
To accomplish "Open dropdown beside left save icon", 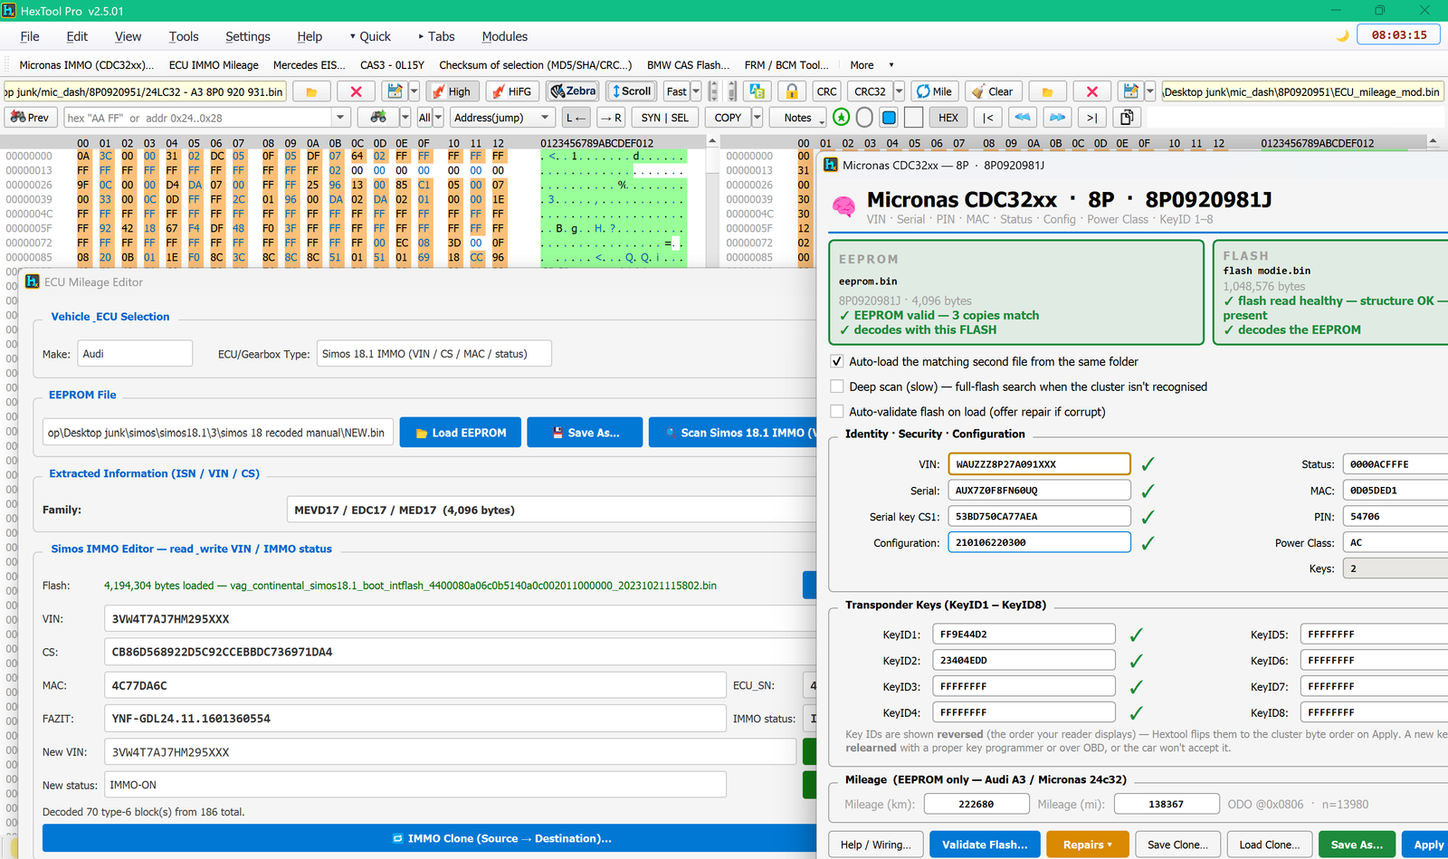I will tap(414, 91).
